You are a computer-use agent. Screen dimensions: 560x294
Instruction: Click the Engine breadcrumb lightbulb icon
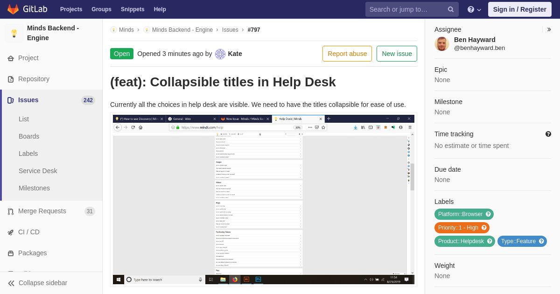pos(147,30)
